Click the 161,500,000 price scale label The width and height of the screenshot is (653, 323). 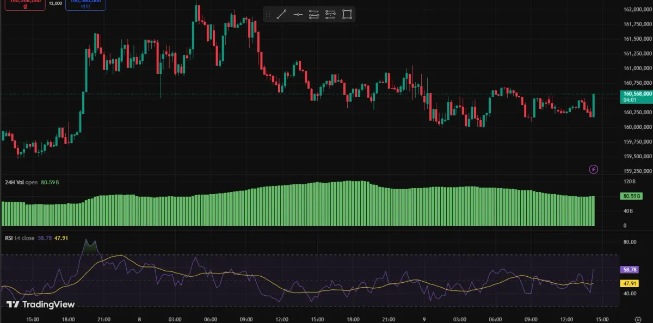(638, 39)
